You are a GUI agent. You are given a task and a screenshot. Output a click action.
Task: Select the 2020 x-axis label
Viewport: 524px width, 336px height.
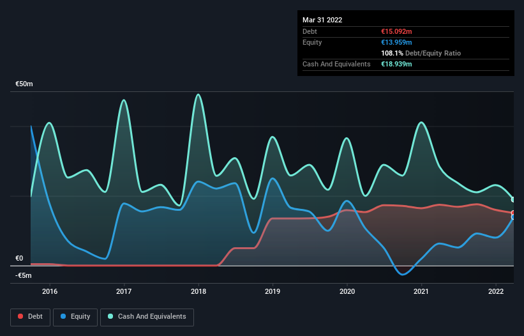pyautogui.click(x=347, y=291)
